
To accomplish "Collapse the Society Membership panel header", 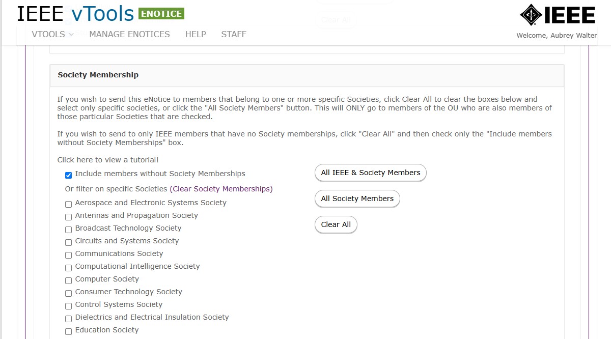I will (307, 75).
